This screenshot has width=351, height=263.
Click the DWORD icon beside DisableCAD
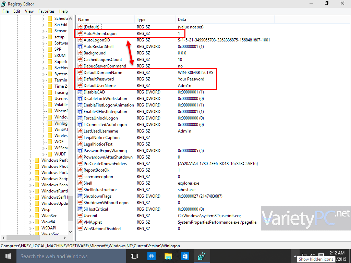tap(80, 92)
